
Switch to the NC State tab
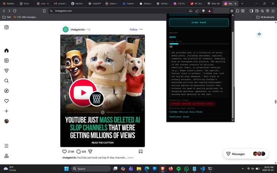coord(197,3)
